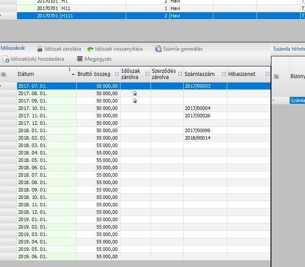
Task: Open the filter box on Bruttó összeg header
Action: click(x=117, y=74)
